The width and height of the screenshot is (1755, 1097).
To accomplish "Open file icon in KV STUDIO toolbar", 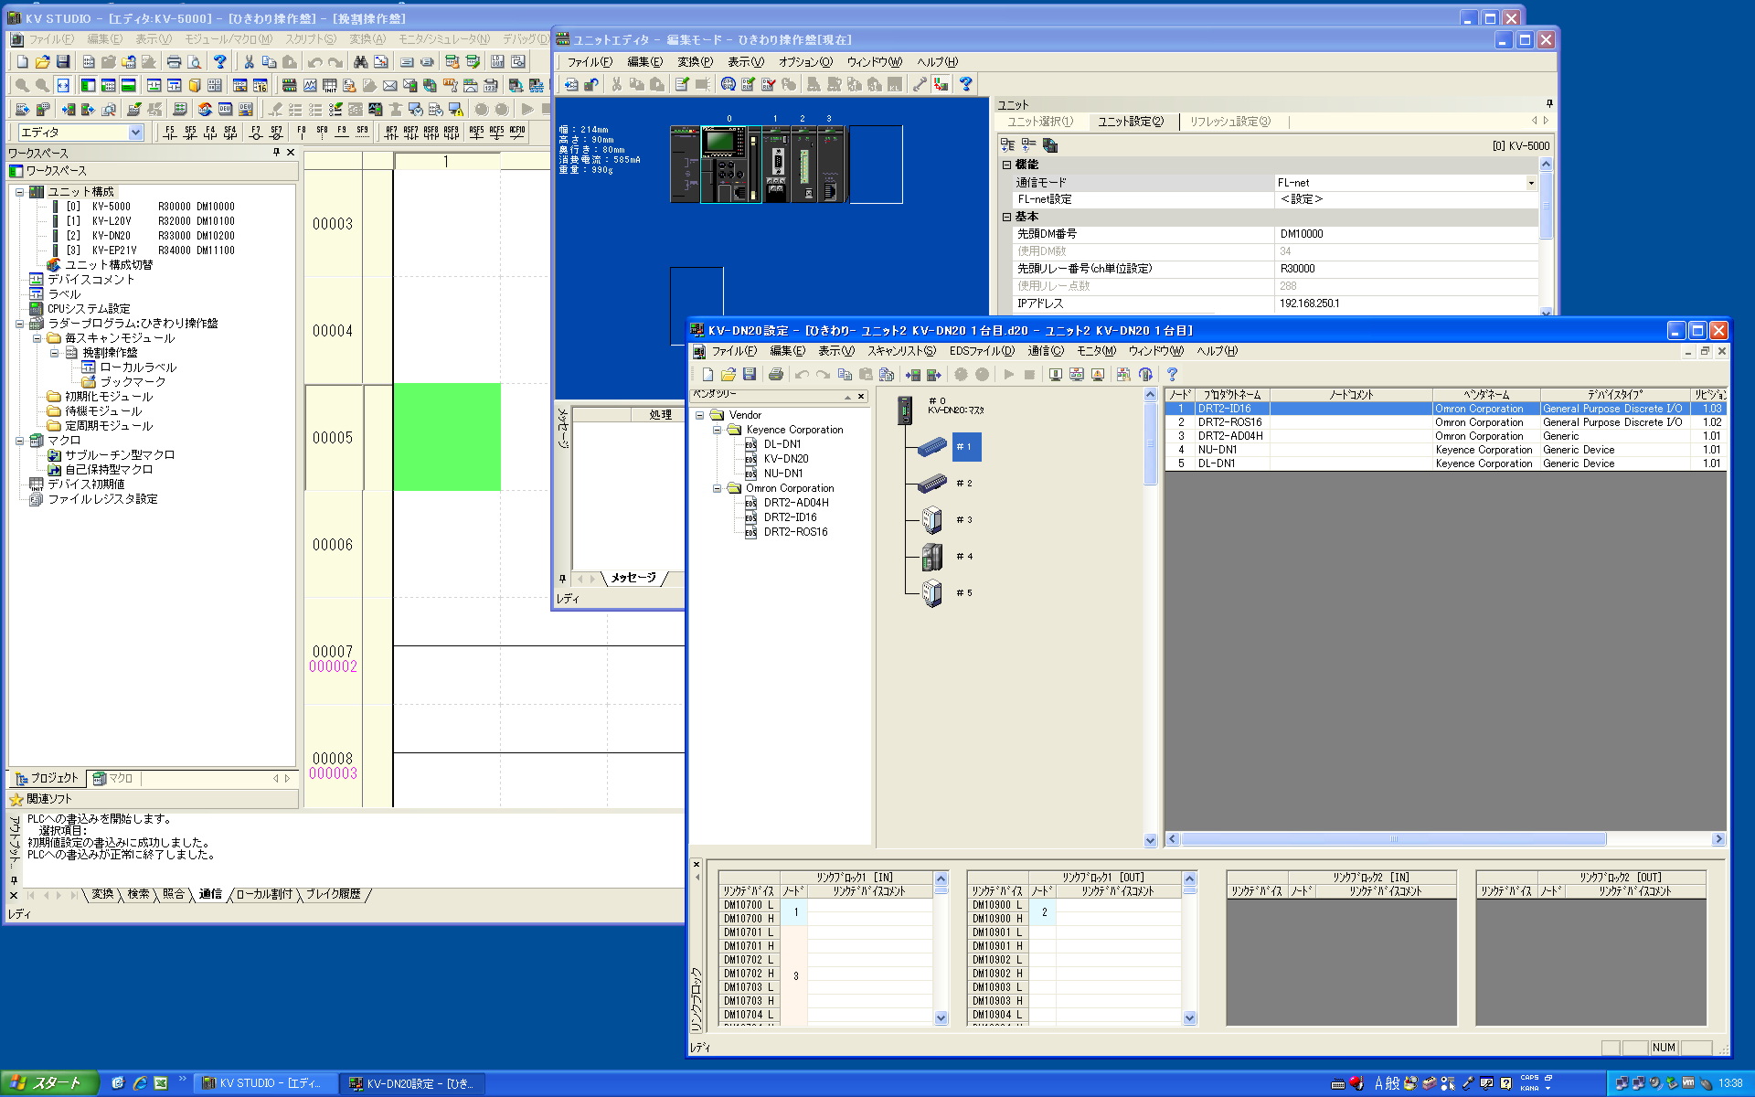I will tap(42, 62).
